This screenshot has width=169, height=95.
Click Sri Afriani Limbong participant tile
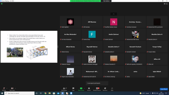point(114,72)
